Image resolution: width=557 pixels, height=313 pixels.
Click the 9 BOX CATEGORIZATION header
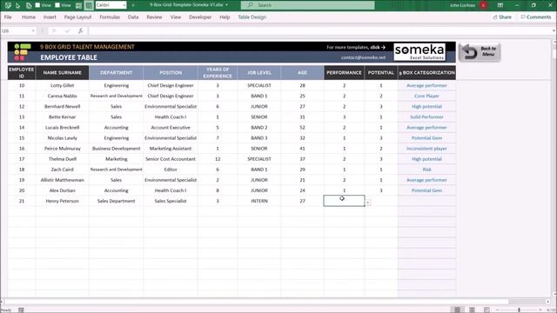[426, 72]
